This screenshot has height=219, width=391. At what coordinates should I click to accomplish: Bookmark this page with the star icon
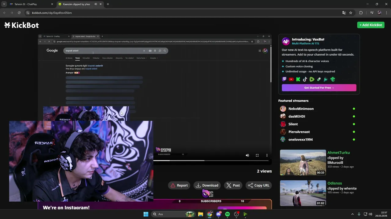(351, 13)
